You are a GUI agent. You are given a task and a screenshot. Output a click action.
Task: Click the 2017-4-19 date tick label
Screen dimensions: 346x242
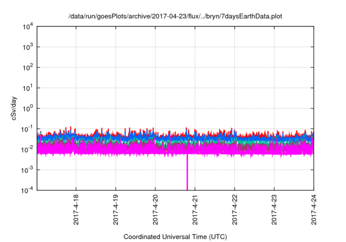pyautogui.click(x=116, y=210)
